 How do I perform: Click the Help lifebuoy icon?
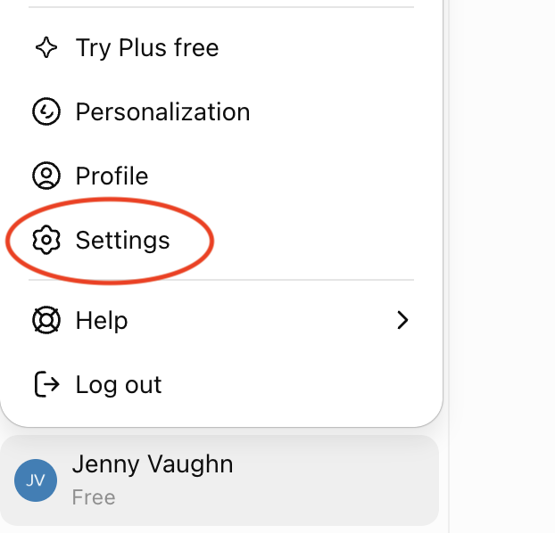pyautogui.click(x=46, y=320)
